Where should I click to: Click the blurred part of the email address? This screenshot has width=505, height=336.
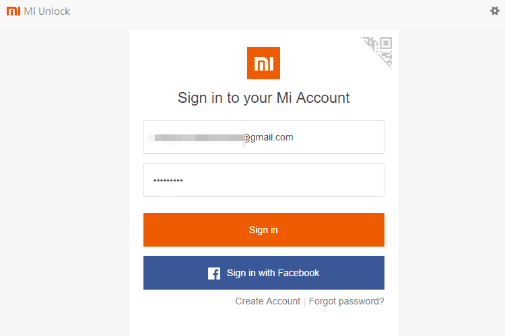coord(197,138)
